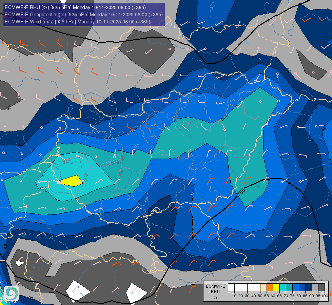The width and height of the screenshot is (332, 305).
Task: Pick the orange 55–60 legend swatch
Action: click(x=270, y=287)
